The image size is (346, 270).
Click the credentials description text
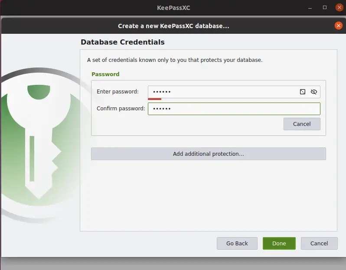pyautogui.click(x=175, y=60)
